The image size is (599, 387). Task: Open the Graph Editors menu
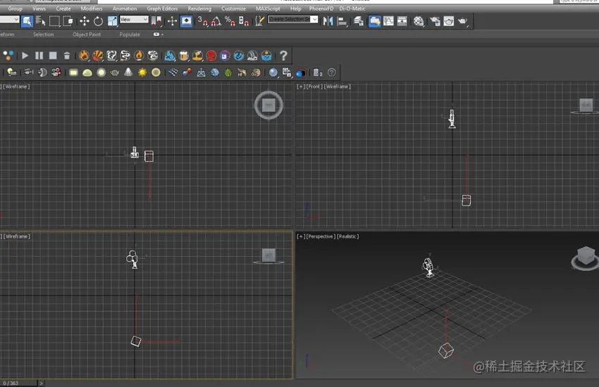coord(162,8)
